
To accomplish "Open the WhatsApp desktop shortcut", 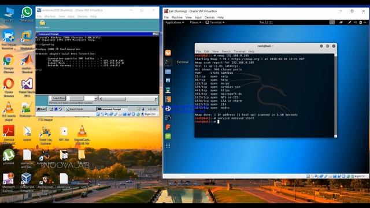I will pyautogui.click(x=27, y=14).
